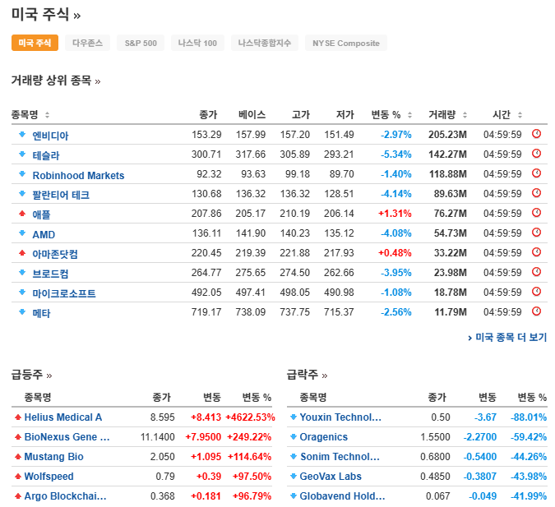Click the up arrow icon beside 아마존닷컴

pyautogui.click(x=22, y=252)
